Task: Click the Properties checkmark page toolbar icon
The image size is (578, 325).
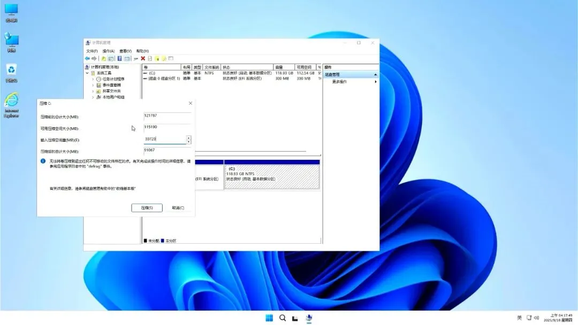Action: pyautogui.click(x=150, y=58)
